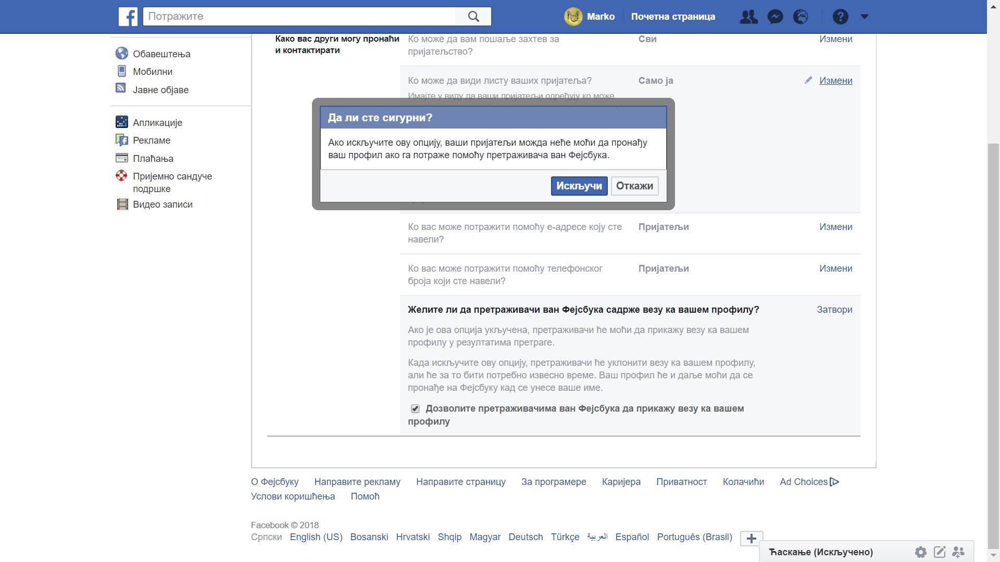Open Messenger from the top bar
Viewport: 1000px width, 562px height.
click(775, 16)
